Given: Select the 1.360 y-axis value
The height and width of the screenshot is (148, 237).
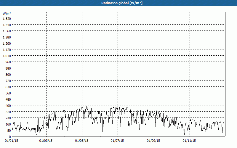Looking at the screenshot, I should 7,31.
